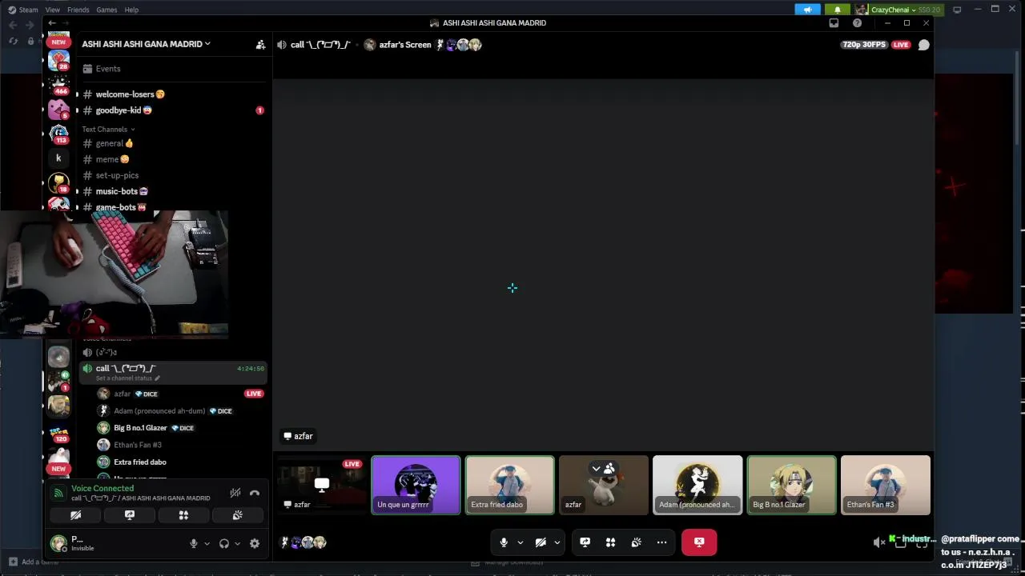Select Ethan's Fan #3 participant tile

point(886,485)
